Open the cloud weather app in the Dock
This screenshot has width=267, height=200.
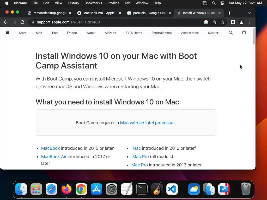point(194,189)
